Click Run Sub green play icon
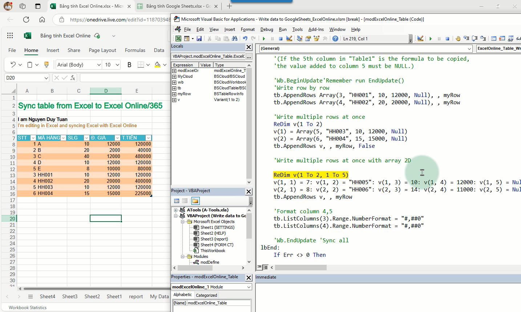The height and width of the screenshot is (312, 521). [264, 39]
